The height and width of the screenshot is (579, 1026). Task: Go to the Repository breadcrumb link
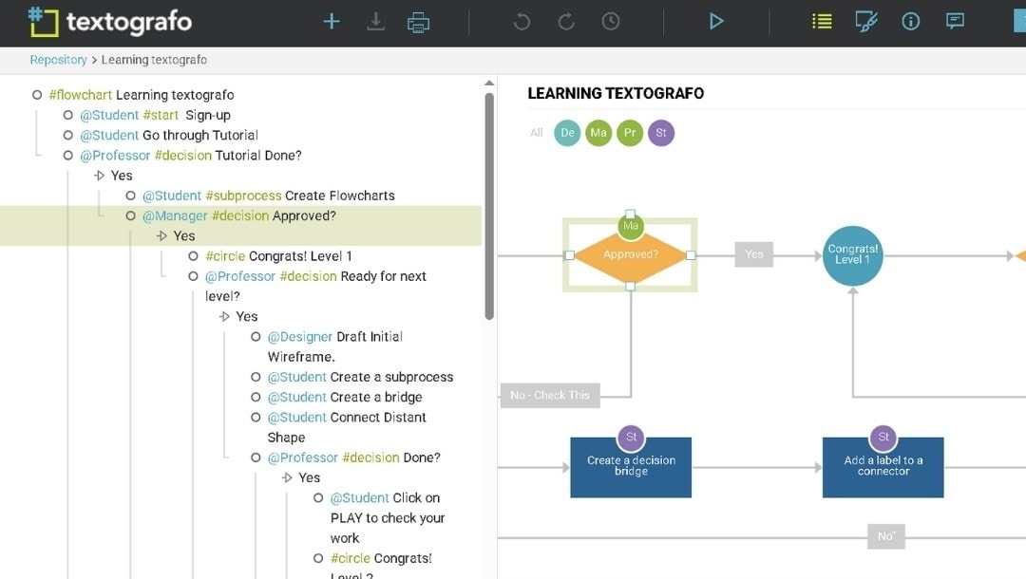[58, 60]
